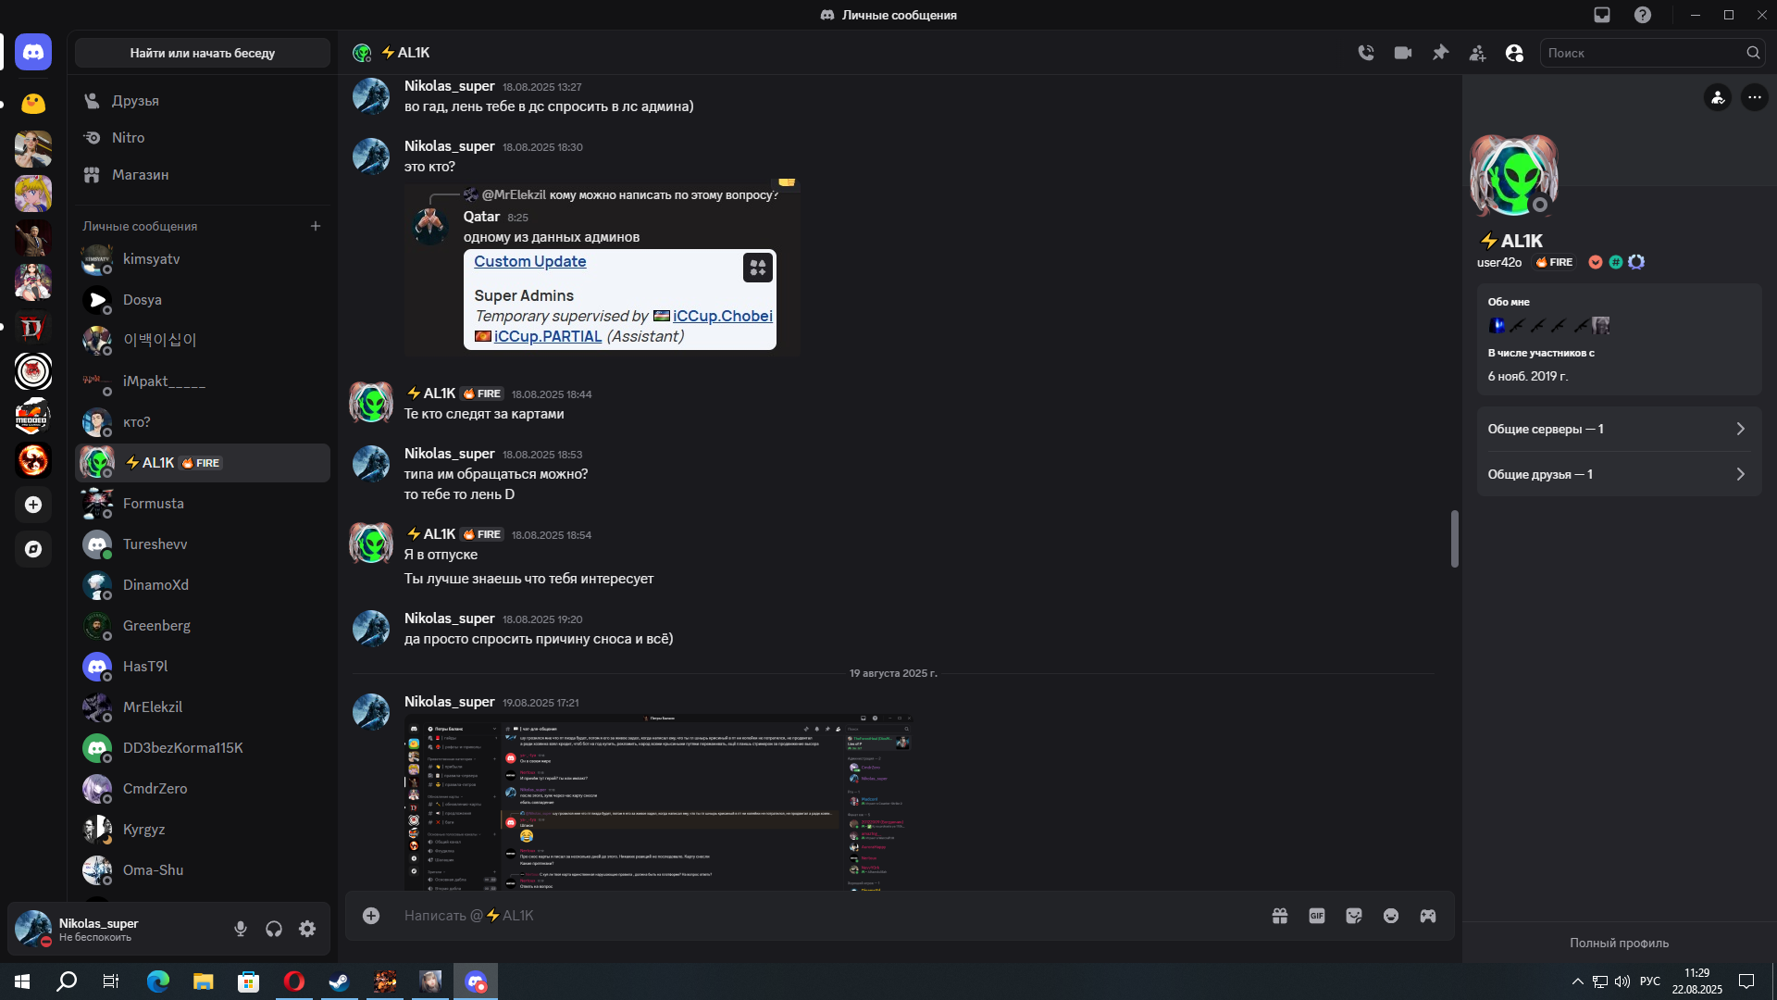This screenshot has height=1000, width=1777.
Task: Open conversation with Kyrgyz
Action: tap(203, 830)
